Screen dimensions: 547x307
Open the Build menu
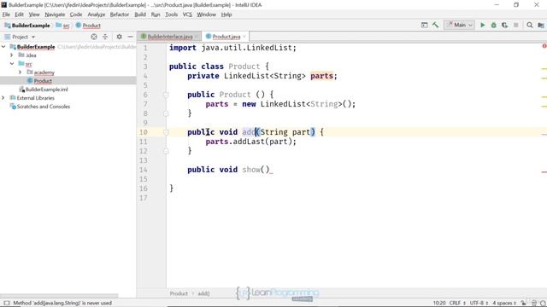coord(140,14)
